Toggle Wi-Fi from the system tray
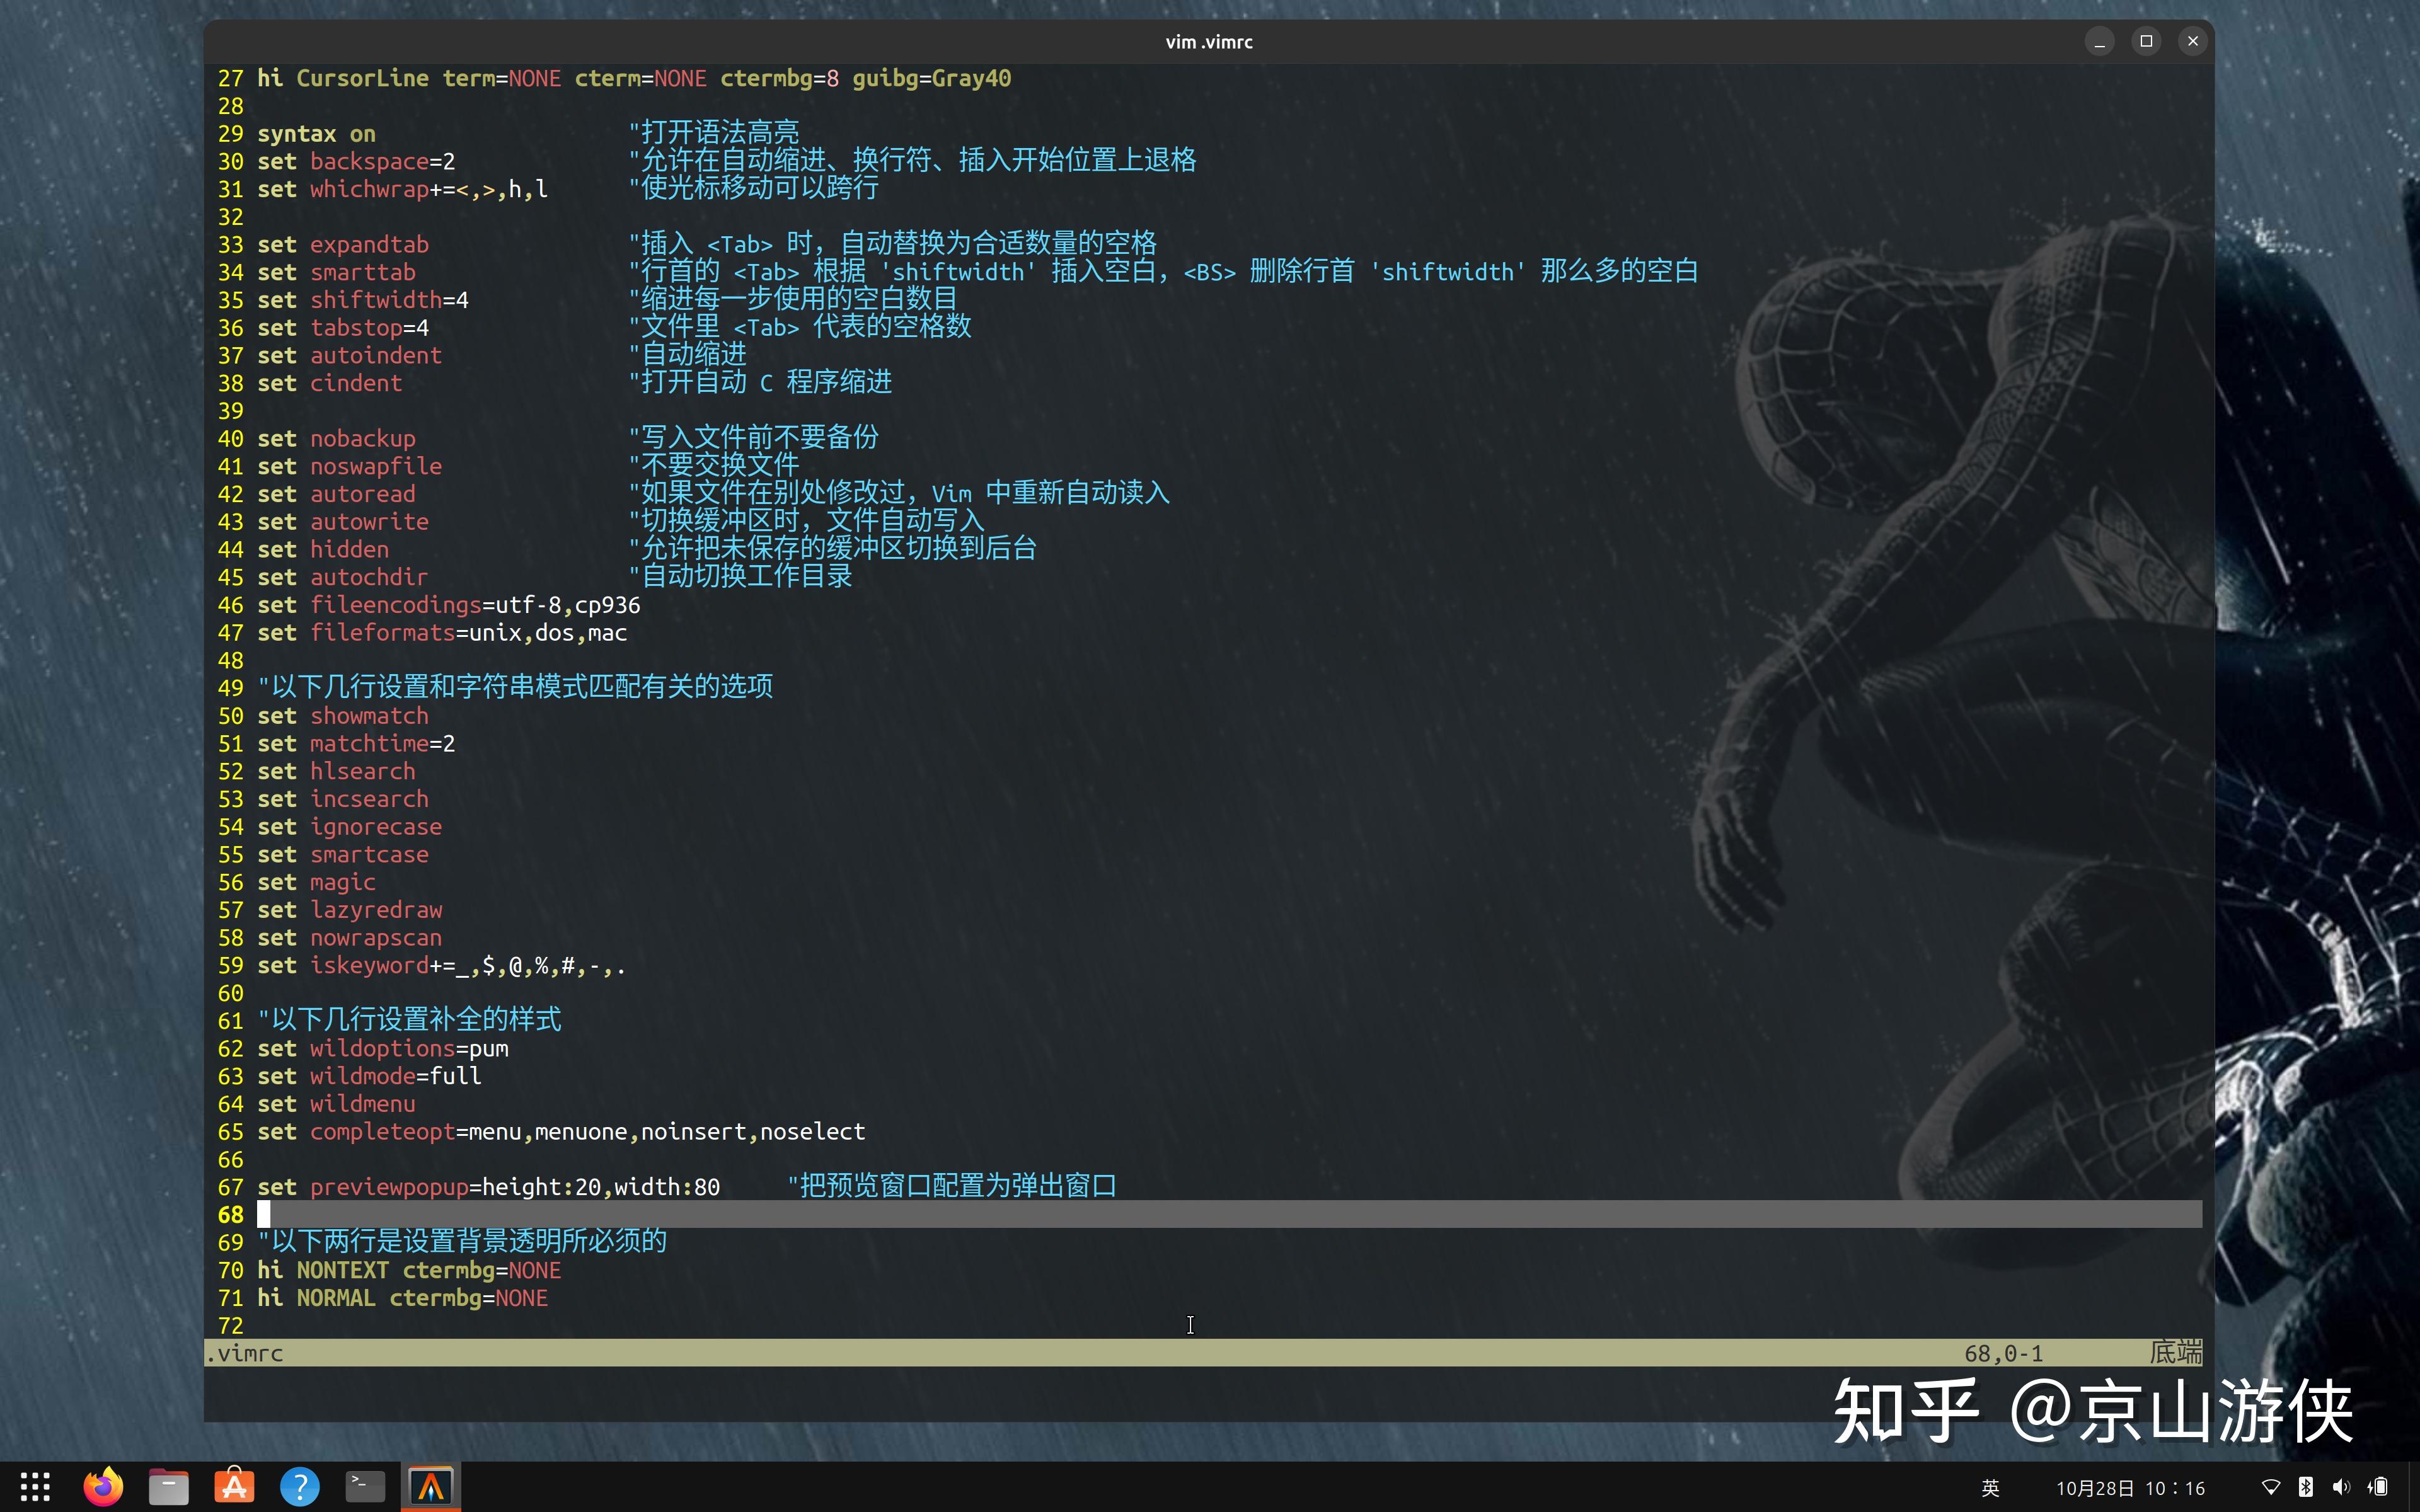 click(2270, 1486)
